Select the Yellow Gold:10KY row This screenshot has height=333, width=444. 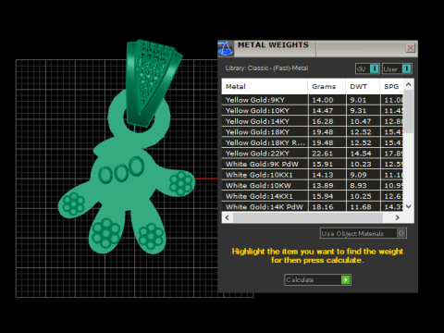click(x=313, y=110)
